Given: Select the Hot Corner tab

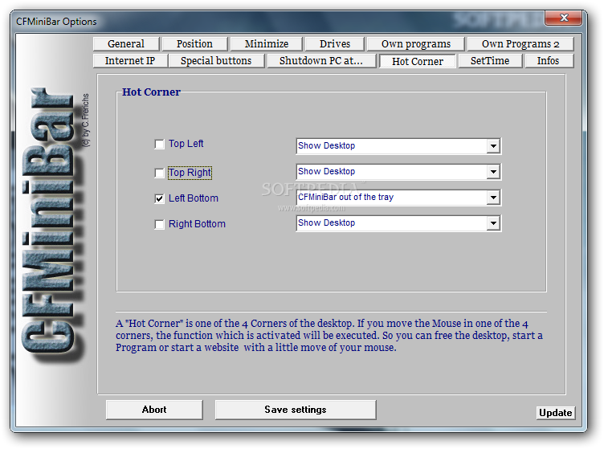Looking at the screenshot, I should (x=418, y=61).
